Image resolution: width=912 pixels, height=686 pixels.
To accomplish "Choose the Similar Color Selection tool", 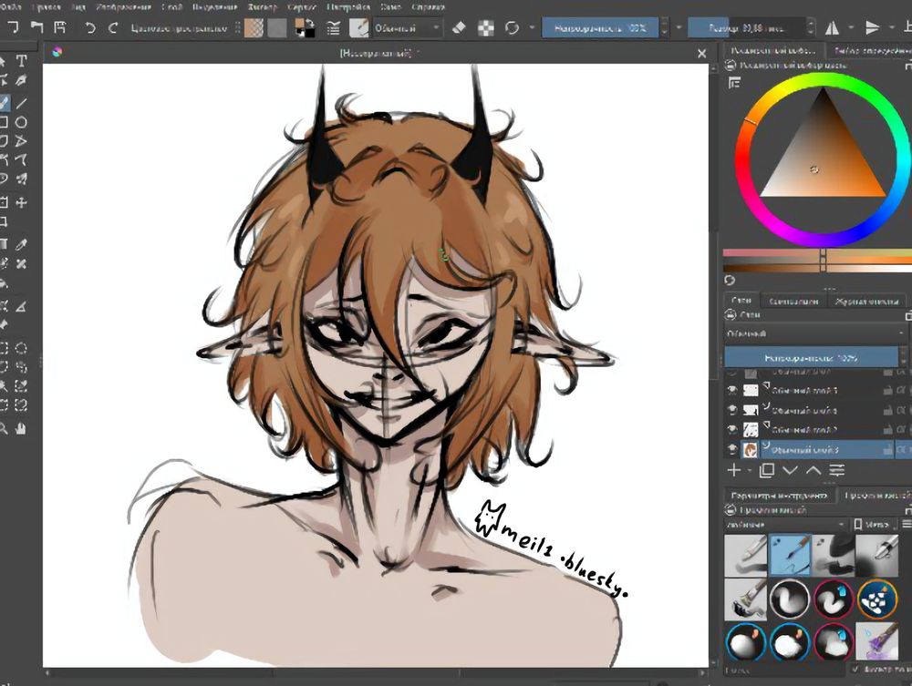I will [x=21, y=385].
